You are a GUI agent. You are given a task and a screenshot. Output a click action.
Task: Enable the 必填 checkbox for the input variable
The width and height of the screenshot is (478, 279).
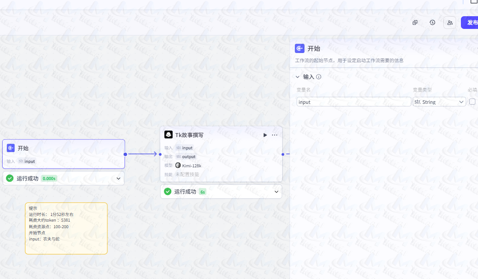pos(472,101)
